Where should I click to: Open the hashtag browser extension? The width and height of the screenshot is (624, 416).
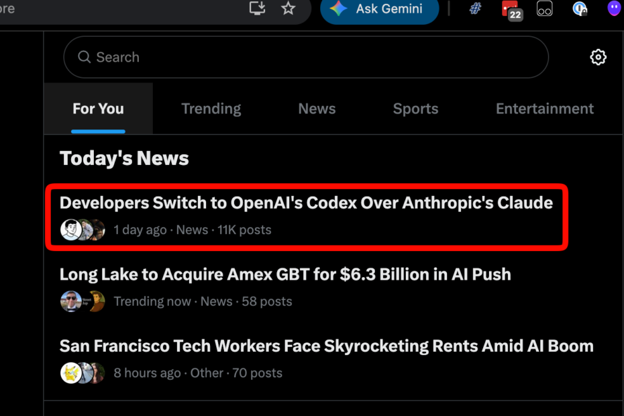point(475,8)
